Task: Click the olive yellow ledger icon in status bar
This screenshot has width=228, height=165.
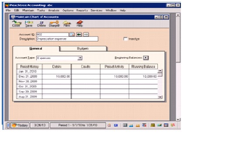Action: (153, 125)
